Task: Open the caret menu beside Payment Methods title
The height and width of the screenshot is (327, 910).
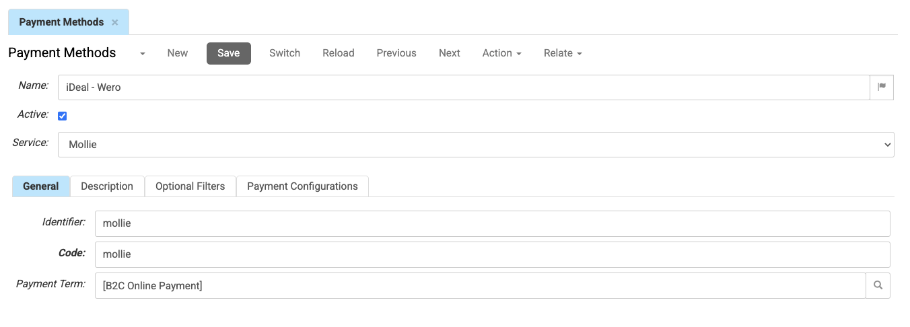Action: 143,54
